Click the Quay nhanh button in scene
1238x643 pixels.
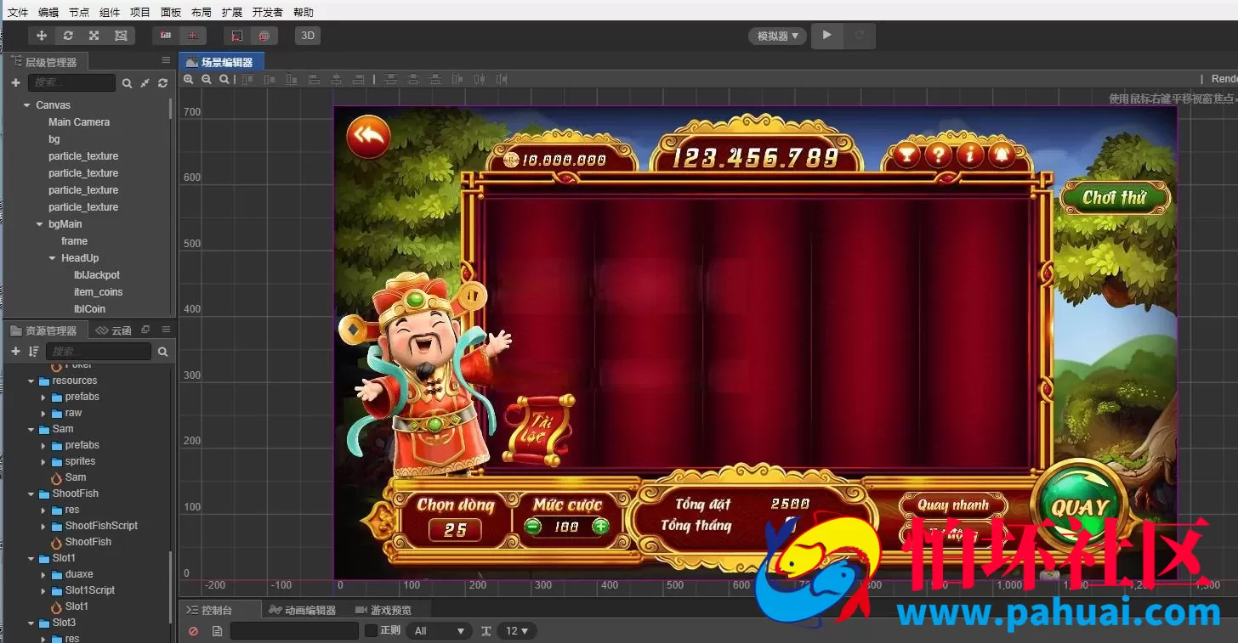coord(953,505)
